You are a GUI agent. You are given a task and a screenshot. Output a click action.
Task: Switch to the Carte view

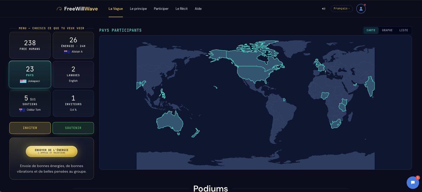(x=371, y=30)
